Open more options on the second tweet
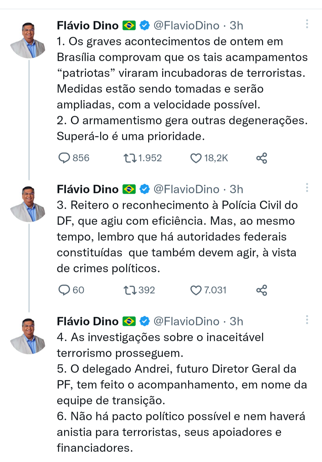The height and width of the screenshot is (462, 322). pos(307,188)
